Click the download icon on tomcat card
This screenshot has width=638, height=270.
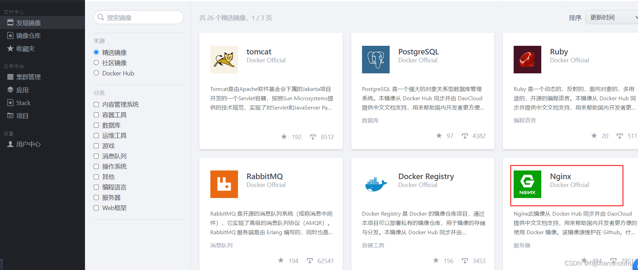(x=313, y=137)
